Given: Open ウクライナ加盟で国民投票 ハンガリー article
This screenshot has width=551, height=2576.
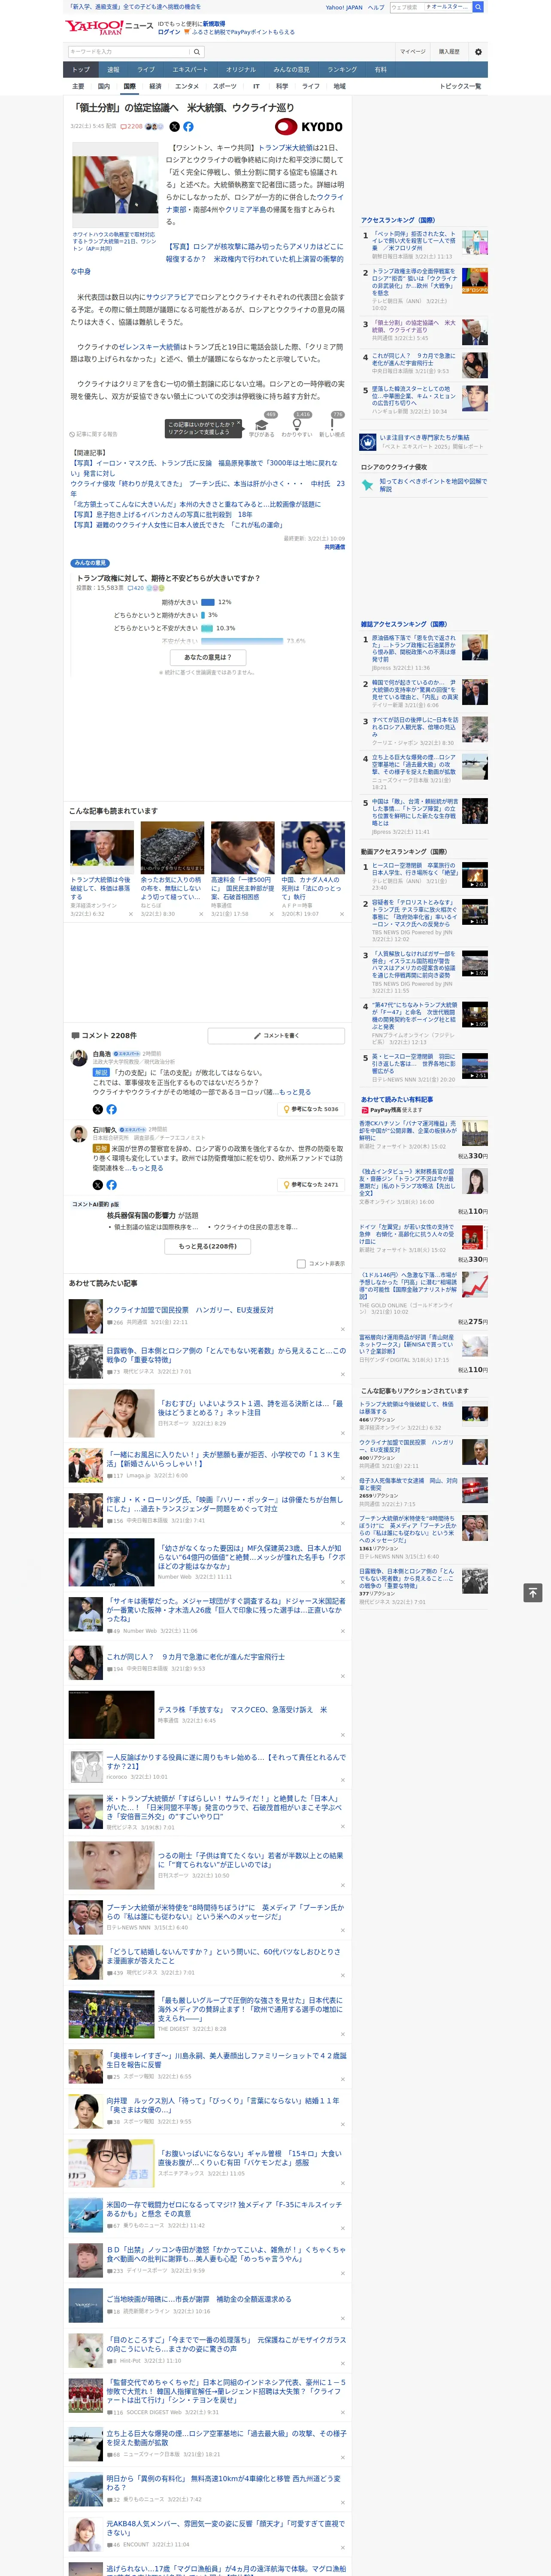Looking at the screenshot, I should coord(190,1310).
